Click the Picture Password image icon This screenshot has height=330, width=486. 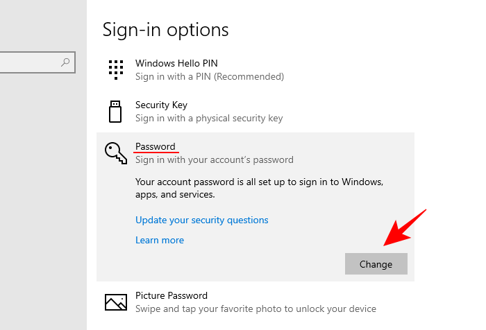coord(116,302)
